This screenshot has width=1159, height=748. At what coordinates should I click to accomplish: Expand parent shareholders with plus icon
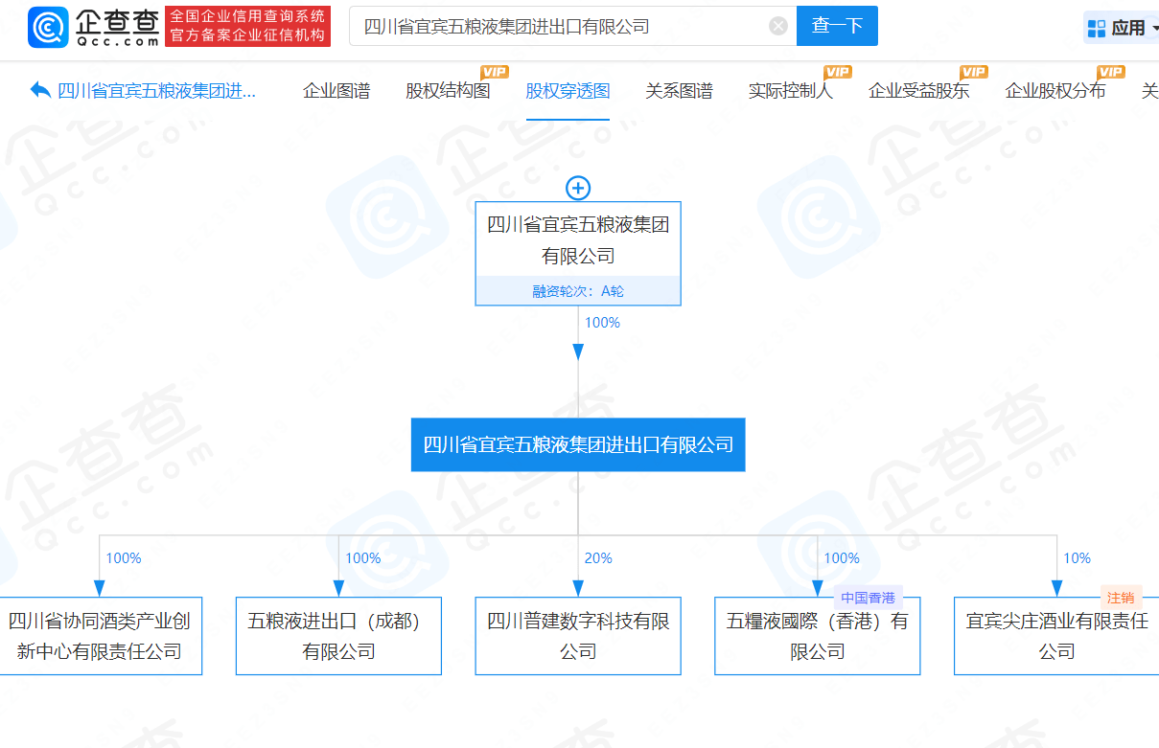point(578,188)
